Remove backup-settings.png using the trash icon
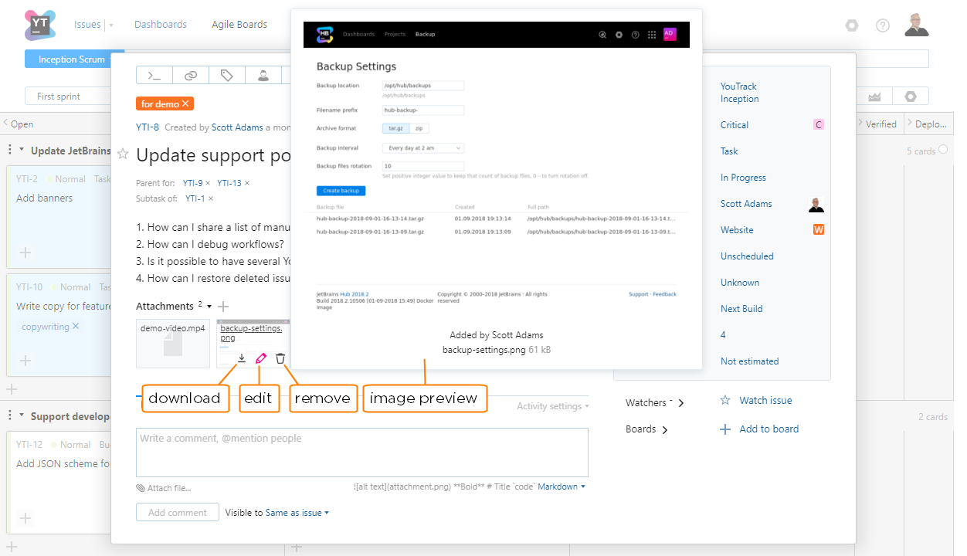Image resolution: width=967 pixels, height=556 pixels. [280, 358]
